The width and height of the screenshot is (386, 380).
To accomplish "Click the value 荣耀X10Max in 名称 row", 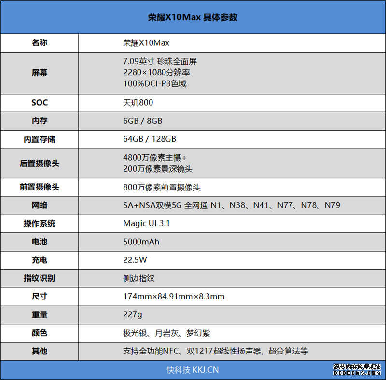I will (x=146, y=43).
